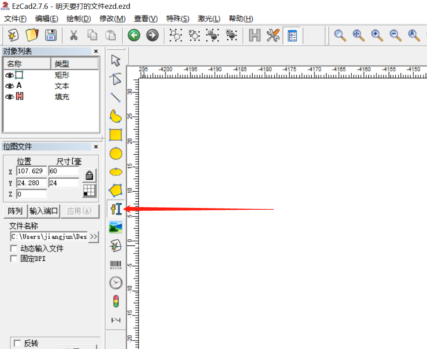Screen dimensions: 427x349
Task: Select the traffic light input port tool
Action: coord(116,301)
